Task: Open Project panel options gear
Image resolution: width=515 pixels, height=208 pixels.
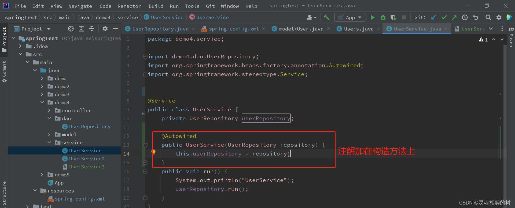Action: pos(105,29)
